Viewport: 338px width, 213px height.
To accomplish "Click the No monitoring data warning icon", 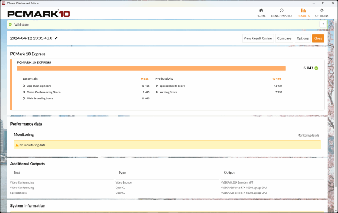I will tap(17, 145).
